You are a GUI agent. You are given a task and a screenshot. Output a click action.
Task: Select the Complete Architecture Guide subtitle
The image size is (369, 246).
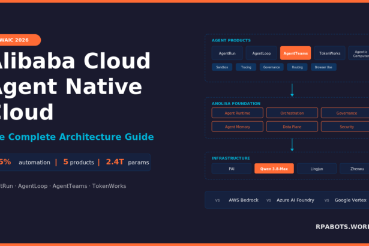[x=77, y=137]
